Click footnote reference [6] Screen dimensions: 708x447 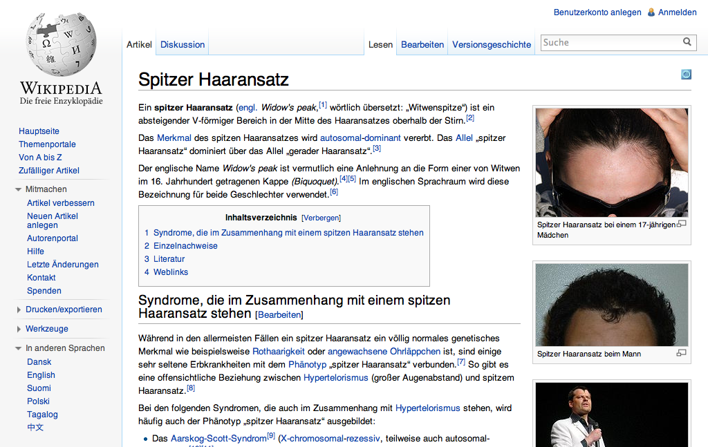click(x=334, y=191)
